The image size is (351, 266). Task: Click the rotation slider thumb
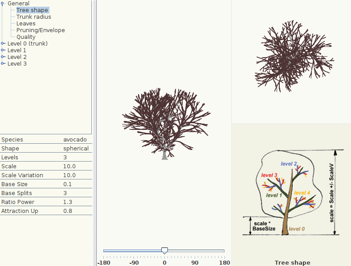click(x=164, y=251)
